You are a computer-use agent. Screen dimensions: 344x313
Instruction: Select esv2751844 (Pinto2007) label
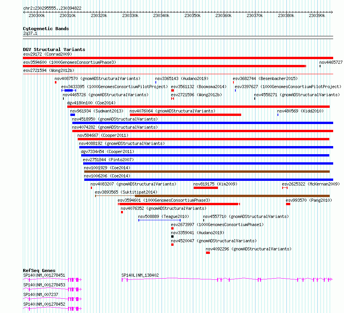108,160
